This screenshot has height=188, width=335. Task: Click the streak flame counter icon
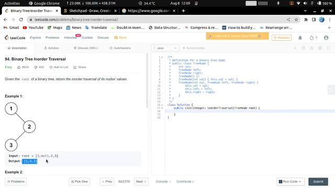pos(311,38)
